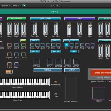Click the green MIDI link icon in toolbar

[x=24, y=6]
